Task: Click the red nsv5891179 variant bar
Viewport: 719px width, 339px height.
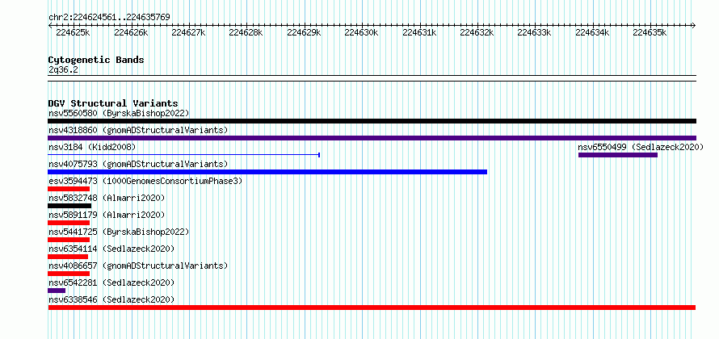Action: [x=69, y=223]
